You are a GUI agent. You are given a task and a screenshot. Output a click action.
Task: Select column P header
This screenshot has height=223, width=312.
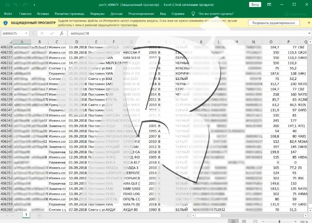coord(289,42)
